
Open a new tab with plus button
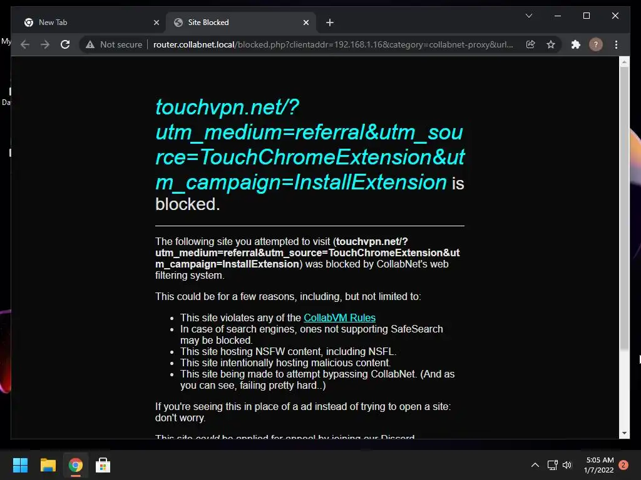[330, 22]
